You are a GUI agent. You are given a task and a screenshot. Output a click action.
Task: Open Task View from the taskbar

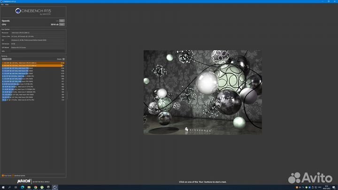pos(15,187)
